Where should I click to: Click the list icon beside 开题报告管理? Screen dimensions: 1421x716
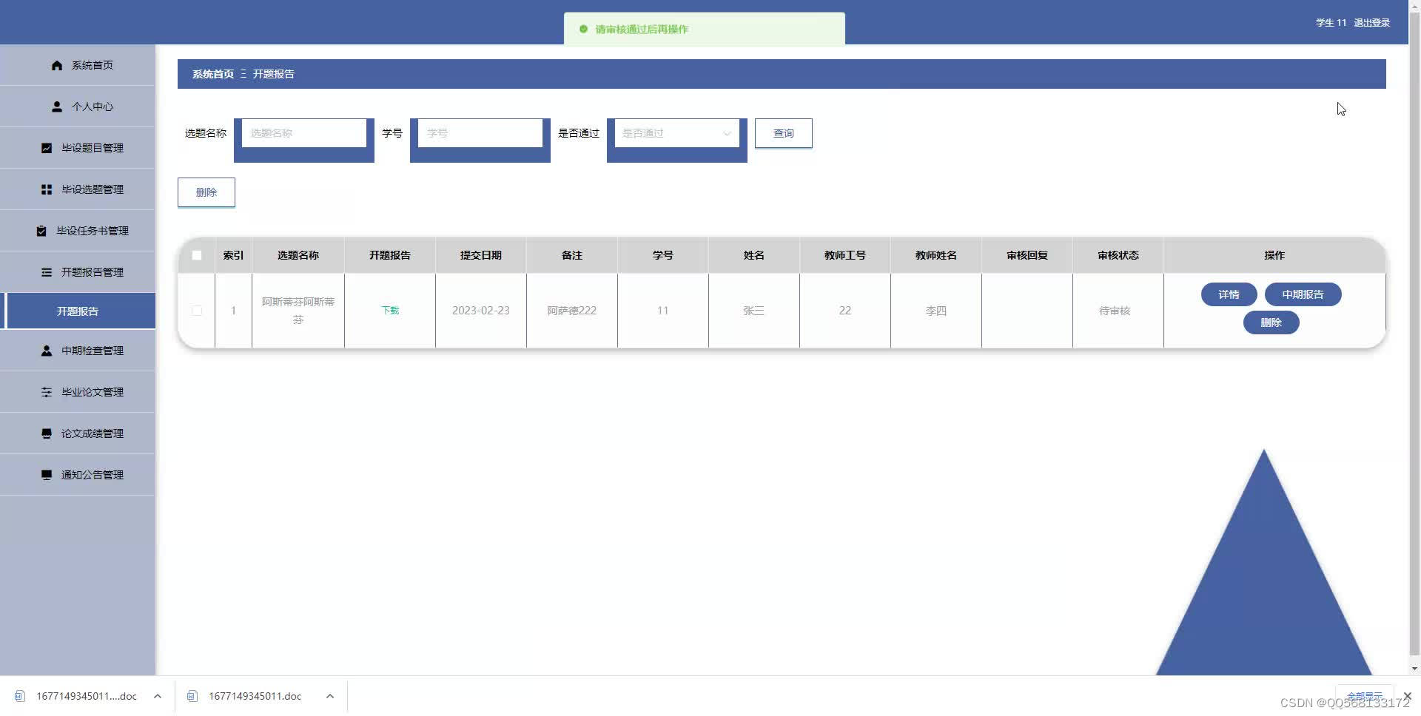point(47,272)
